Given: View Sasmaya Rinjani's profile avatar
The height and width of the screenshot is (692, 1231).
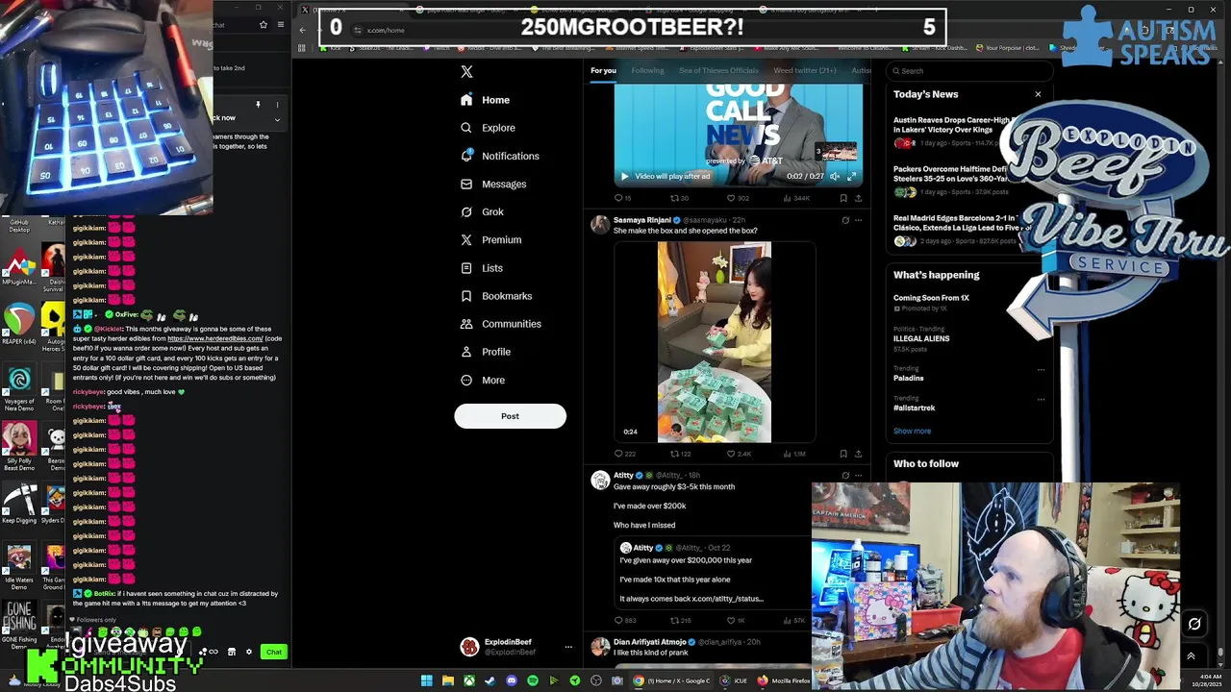Looking at the screenshot, I should (600, 225).
